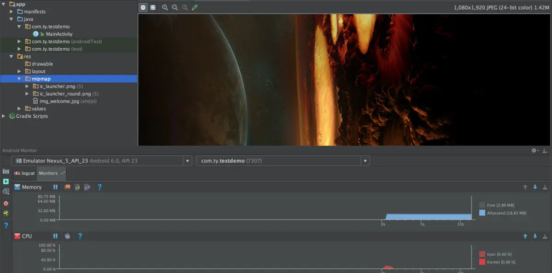
Task: Open CPU monitor help question mark
Action: point(80,236)
